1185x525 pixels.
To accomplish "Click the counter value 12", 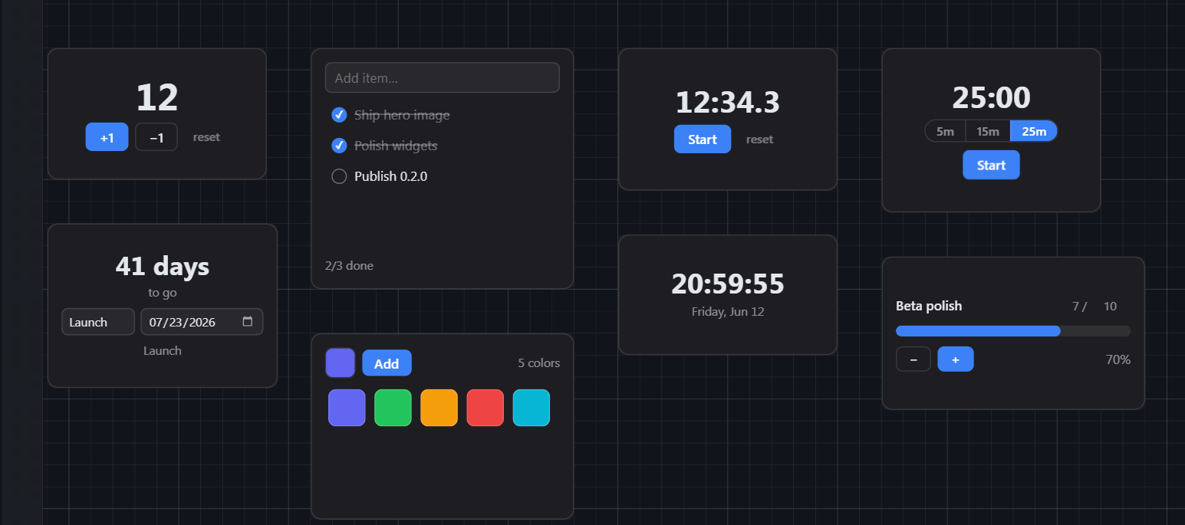I will click(x=157, y=97).
